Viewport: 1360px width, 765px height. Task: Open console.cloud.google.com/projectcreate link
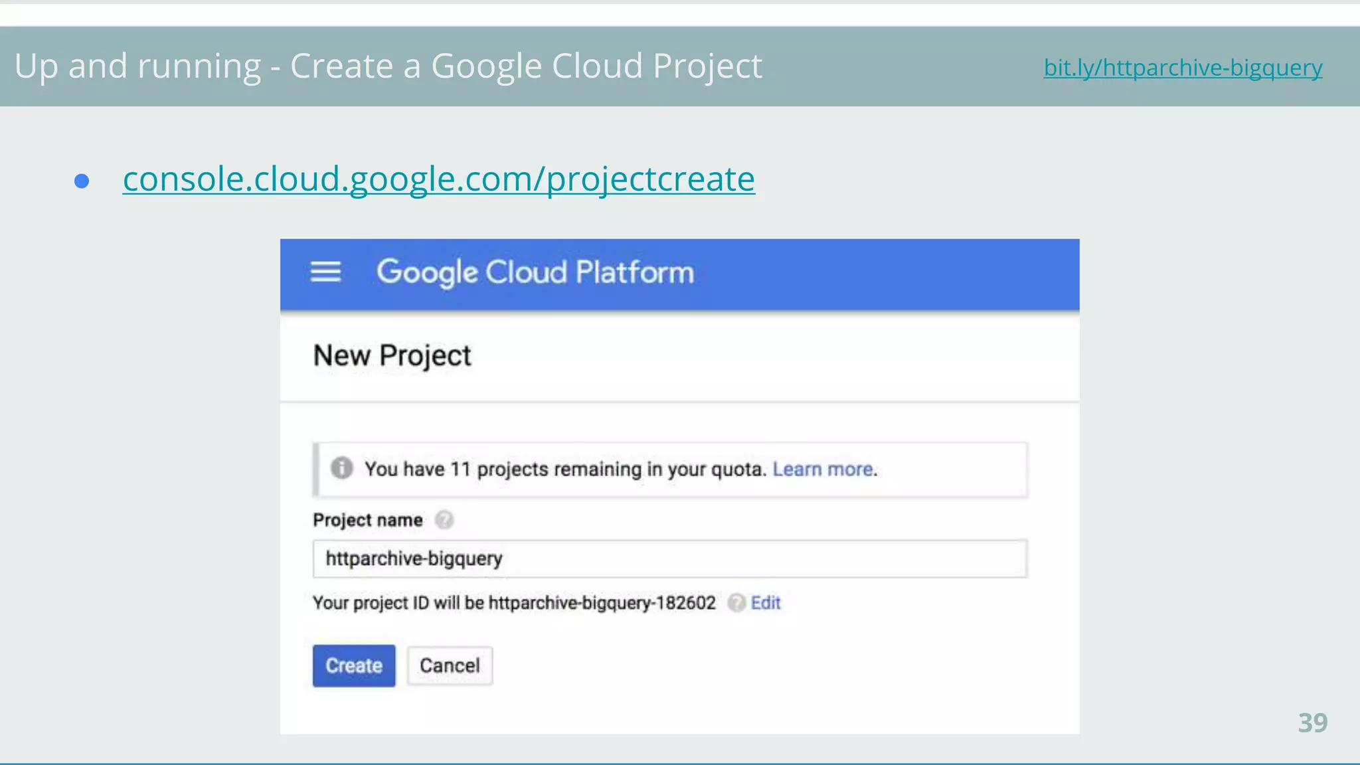click(x=439, y=179)
